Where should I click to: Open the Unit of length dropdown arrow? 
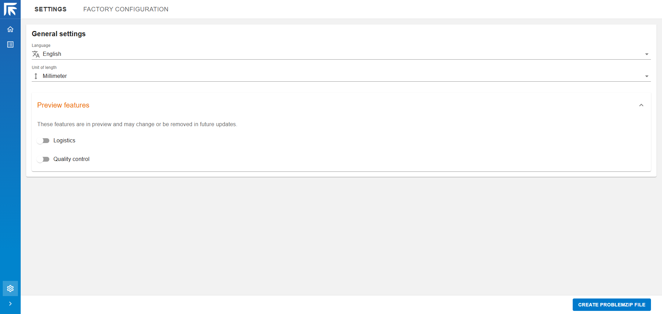tap(646, 76)
